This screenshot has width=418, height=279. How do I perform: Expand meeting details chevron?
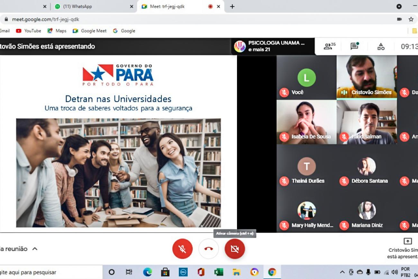[35, 249]
